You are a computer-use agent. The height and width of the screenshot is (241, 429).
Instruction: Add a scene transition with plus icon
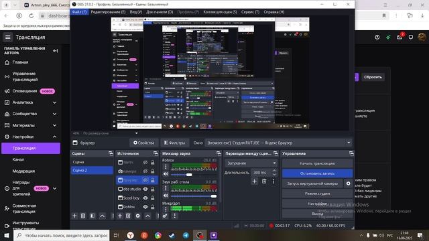tap(255, 181)
